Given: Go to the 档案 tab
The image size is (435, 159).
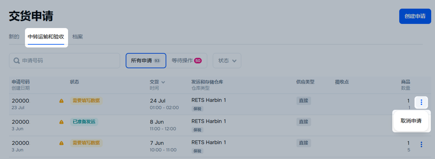Looking at the screenshot, I should click(78, 36).
